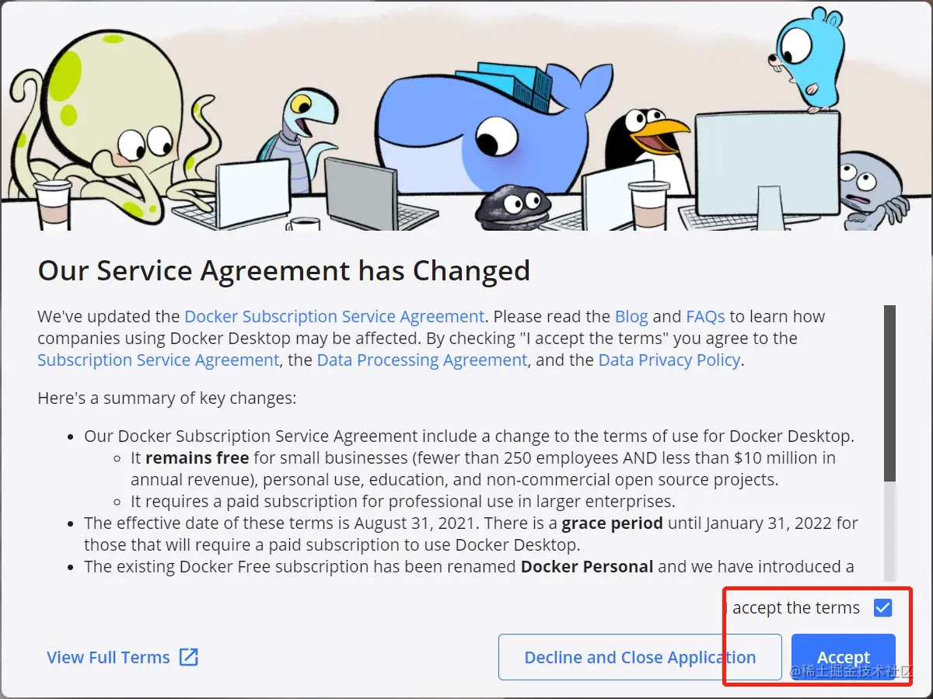Click the text "Here's a summary of key changes:"
The width and height of the screenshot is (933, 699).
(166, 399)
